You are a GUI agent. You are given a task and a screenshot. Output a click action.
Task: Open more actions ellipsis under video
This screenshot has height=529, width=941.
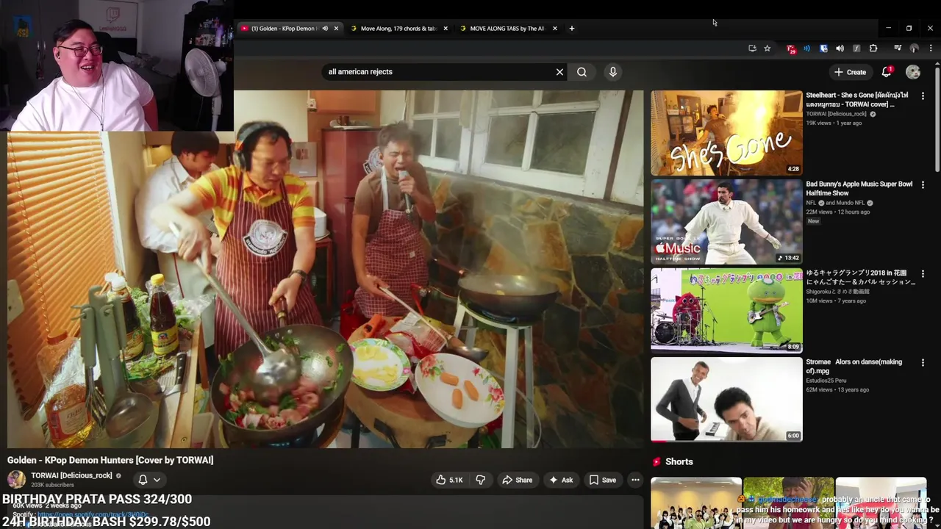[x=635, y=480]
